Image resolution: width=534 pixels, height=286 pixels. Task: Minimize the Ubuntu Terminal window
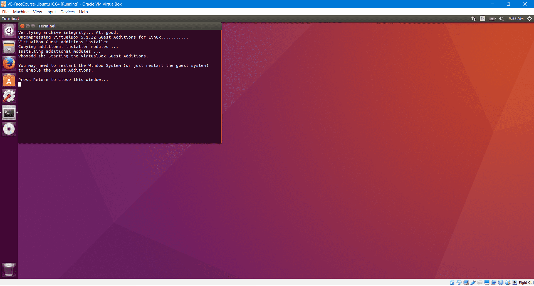(x=28, y=26)
